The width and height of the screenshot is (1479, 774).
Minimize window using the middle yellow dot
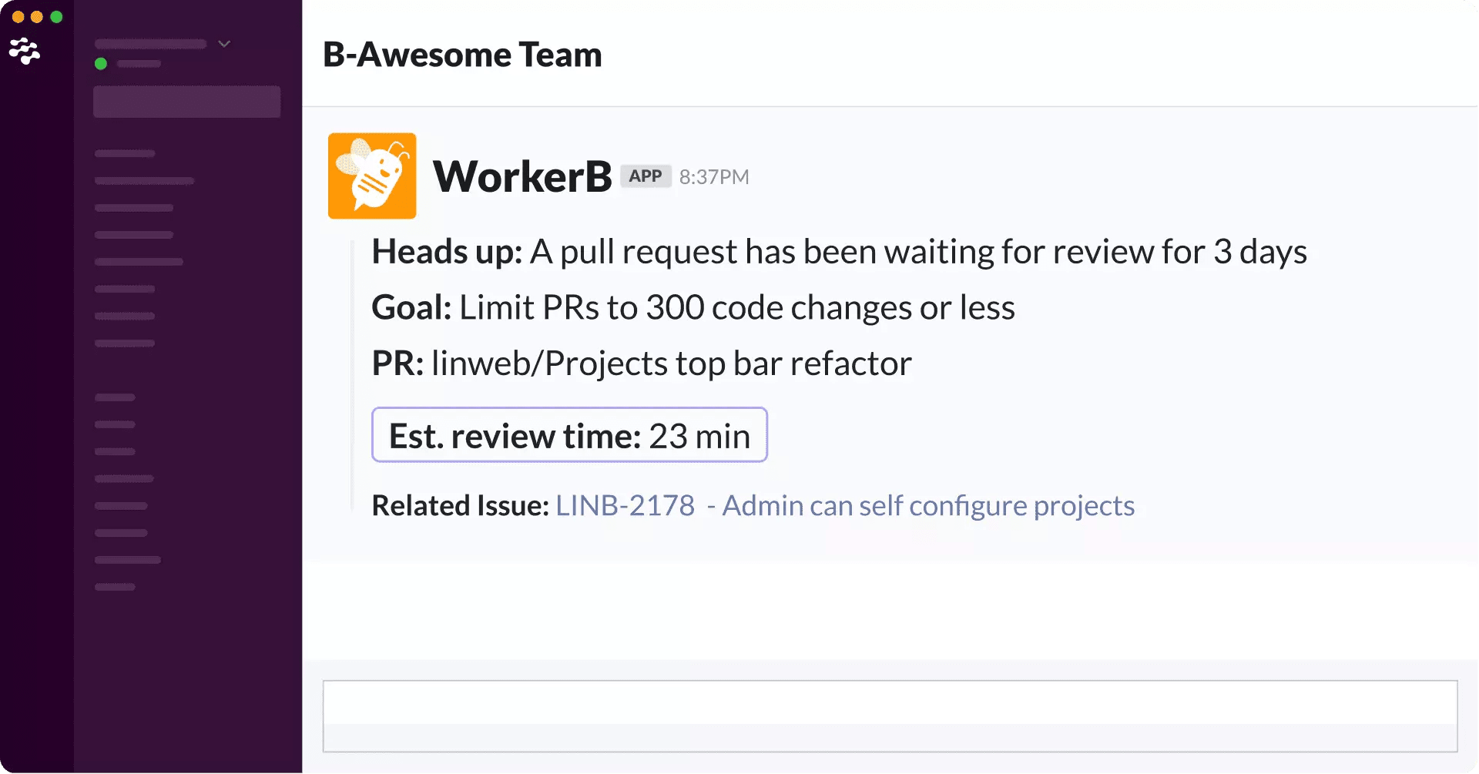pyautogui.click(x=37, y=17)
